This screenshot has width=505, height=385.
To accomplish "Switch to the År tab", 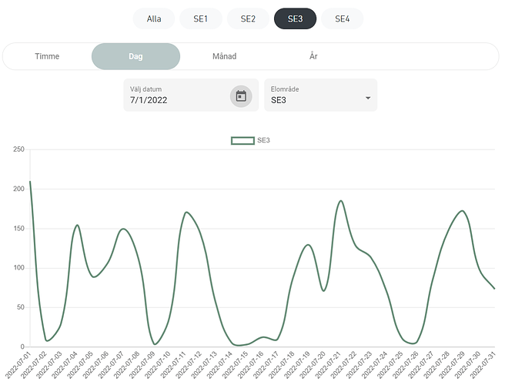I will (313, 56).
